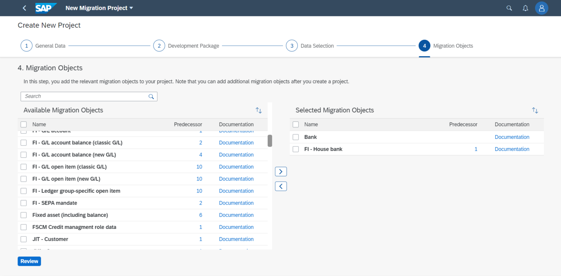Open Documentation for FI - House bank
This screenshot has height=276, width=561.
pyautogui.click(x=512, y=149)
